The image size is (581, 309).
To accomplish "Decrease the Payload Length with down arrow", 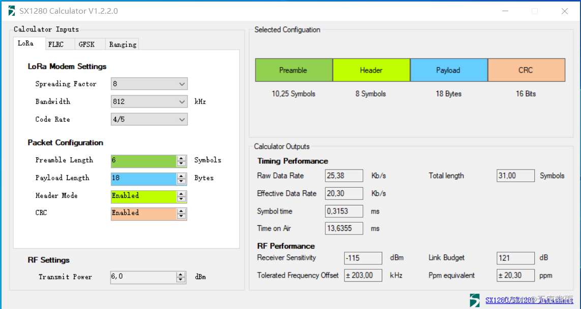I will 181,181.
